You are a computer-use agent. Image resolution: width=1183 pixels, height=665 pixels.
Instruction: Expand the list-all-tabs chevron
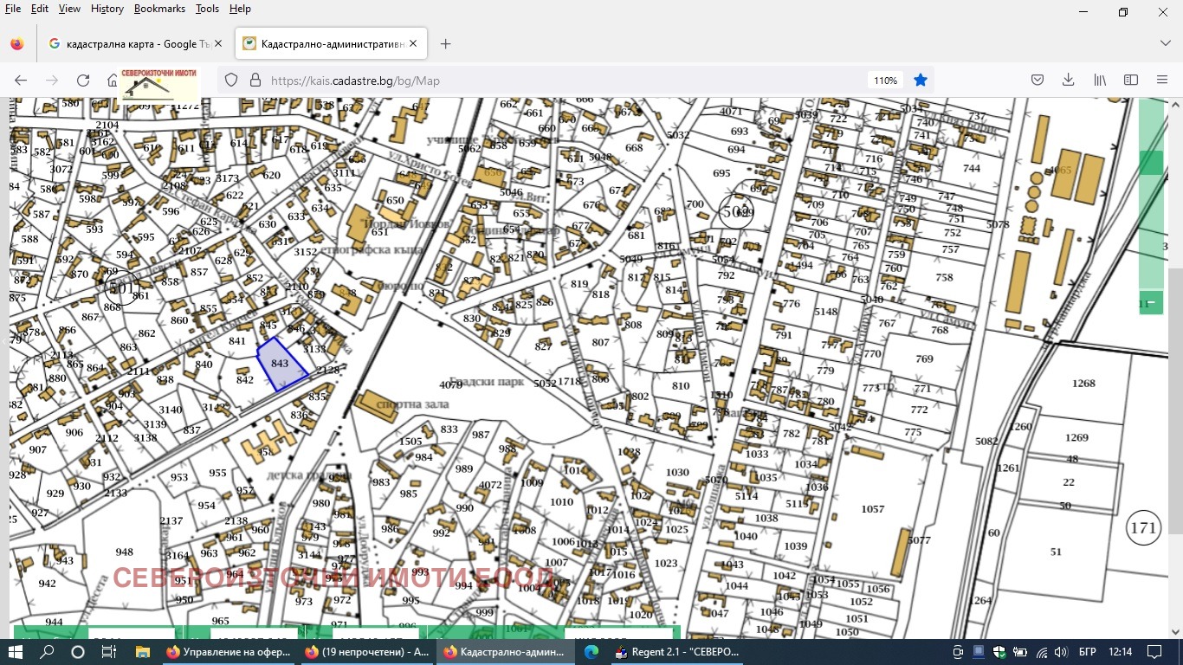1166,43
